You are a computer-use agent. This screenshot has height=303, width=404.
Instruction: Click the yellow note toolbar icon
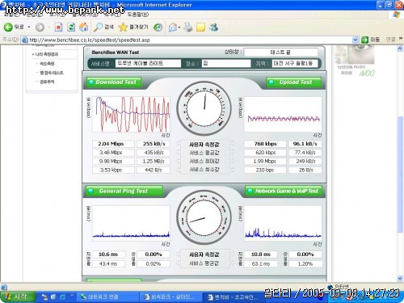pyautogui.click(x=200, y=27)
